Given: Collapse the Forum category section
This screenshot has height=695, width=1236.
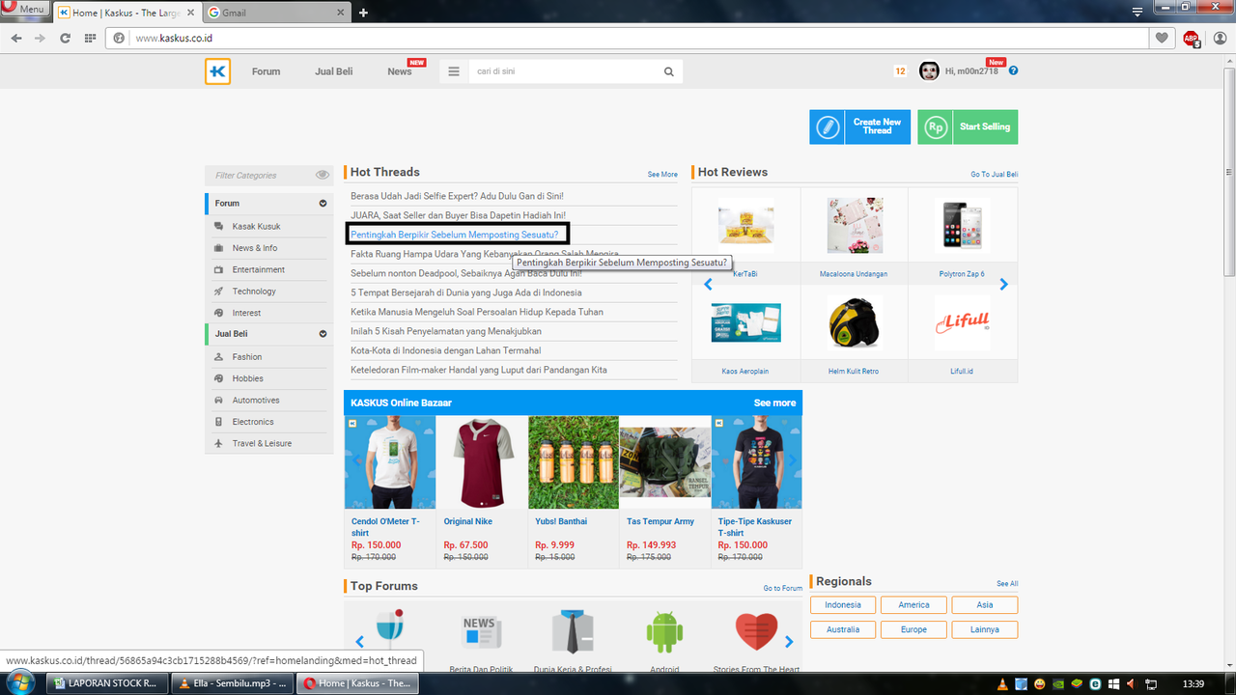Looking at the screenshot, I should (x=323, y=203).
